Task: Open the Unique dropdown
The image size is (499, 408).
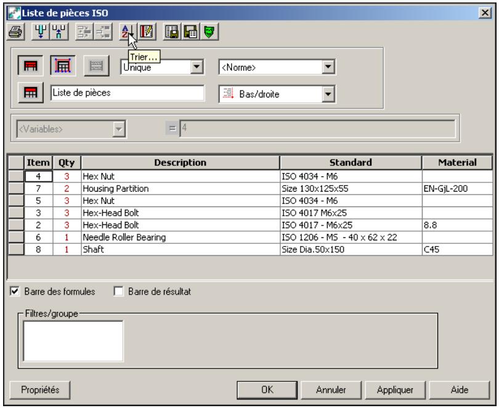Action: 197,67
